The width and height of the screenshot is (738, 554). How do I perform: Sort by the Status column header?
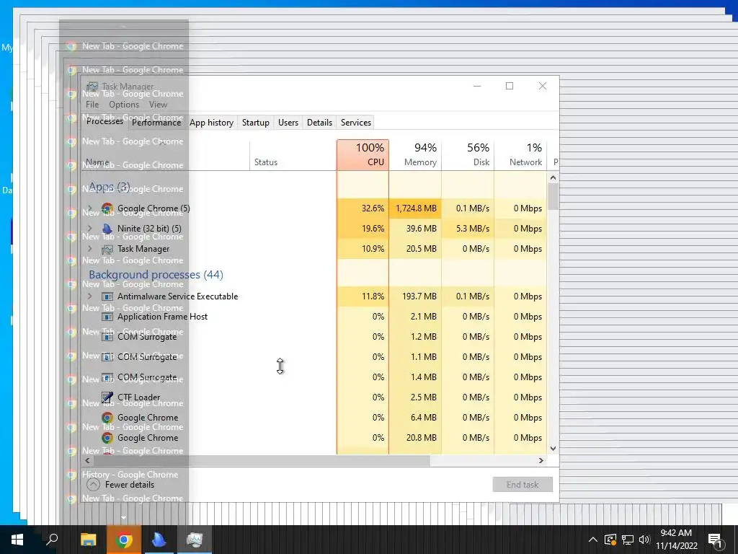(x=293, y=155)
